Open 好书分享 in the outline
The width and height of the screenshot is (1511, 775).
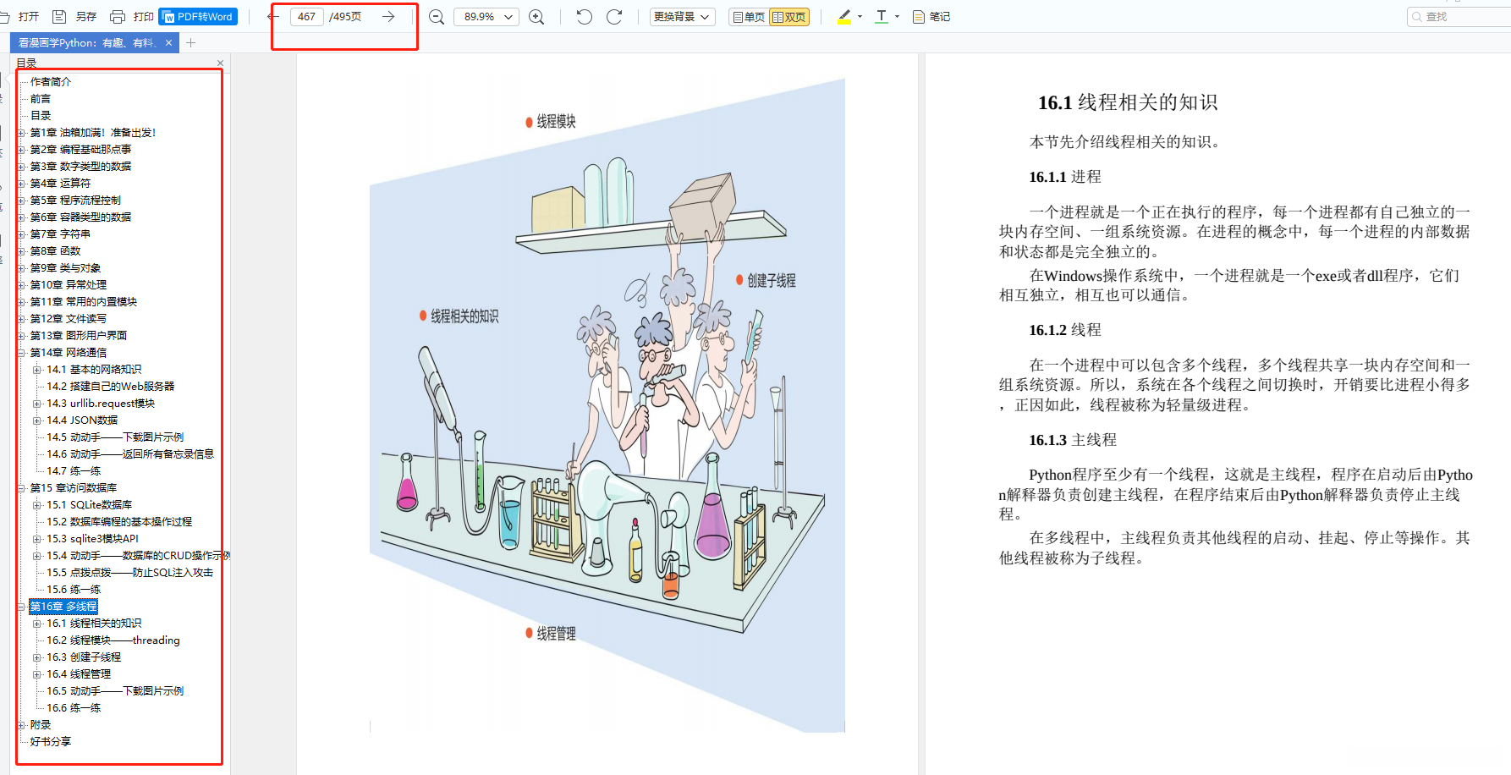coord(51,742)
